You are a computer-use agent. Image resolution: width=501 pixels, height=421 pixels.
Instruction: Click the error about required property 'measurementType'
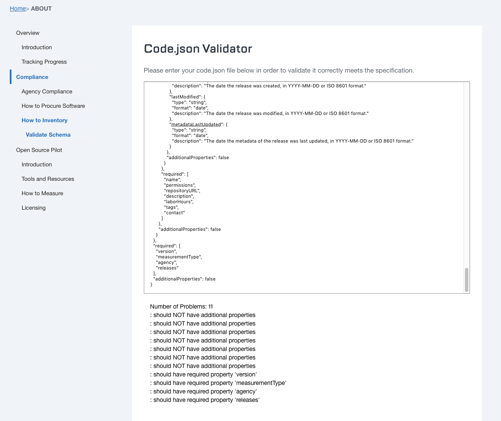point(218,383)
